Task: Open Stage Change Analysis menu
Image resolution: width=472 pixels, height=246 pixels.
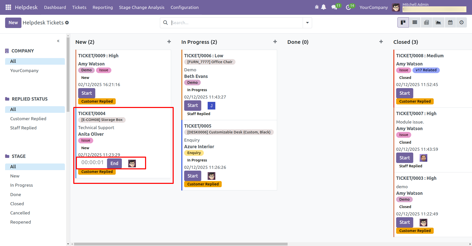Action: tap(142, 7)
